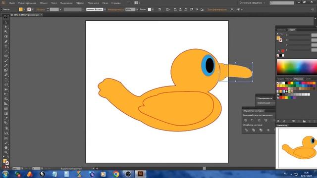
Task: Select the Artboard tool
Action: [x=6, y=138]
